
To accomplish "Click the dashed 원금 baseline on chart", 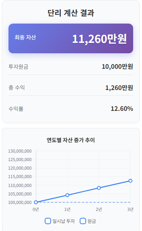I will [83, 202].
